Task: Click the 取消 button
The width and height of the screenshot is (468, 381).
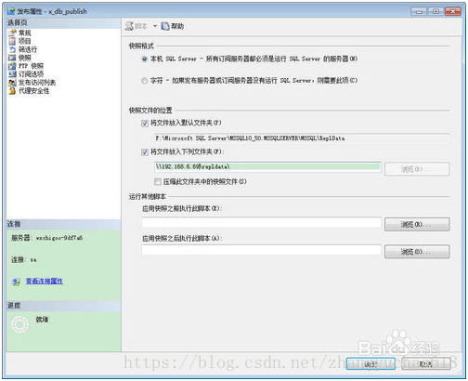Action: pyautogui.click(x=425, y=364)
